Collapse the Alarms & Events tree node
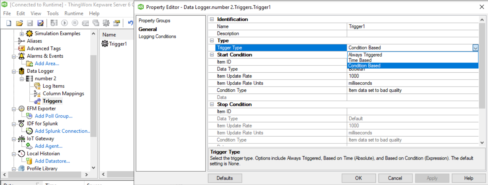Image resolution: width=488 pixels, height=185 pixels. 14,56
